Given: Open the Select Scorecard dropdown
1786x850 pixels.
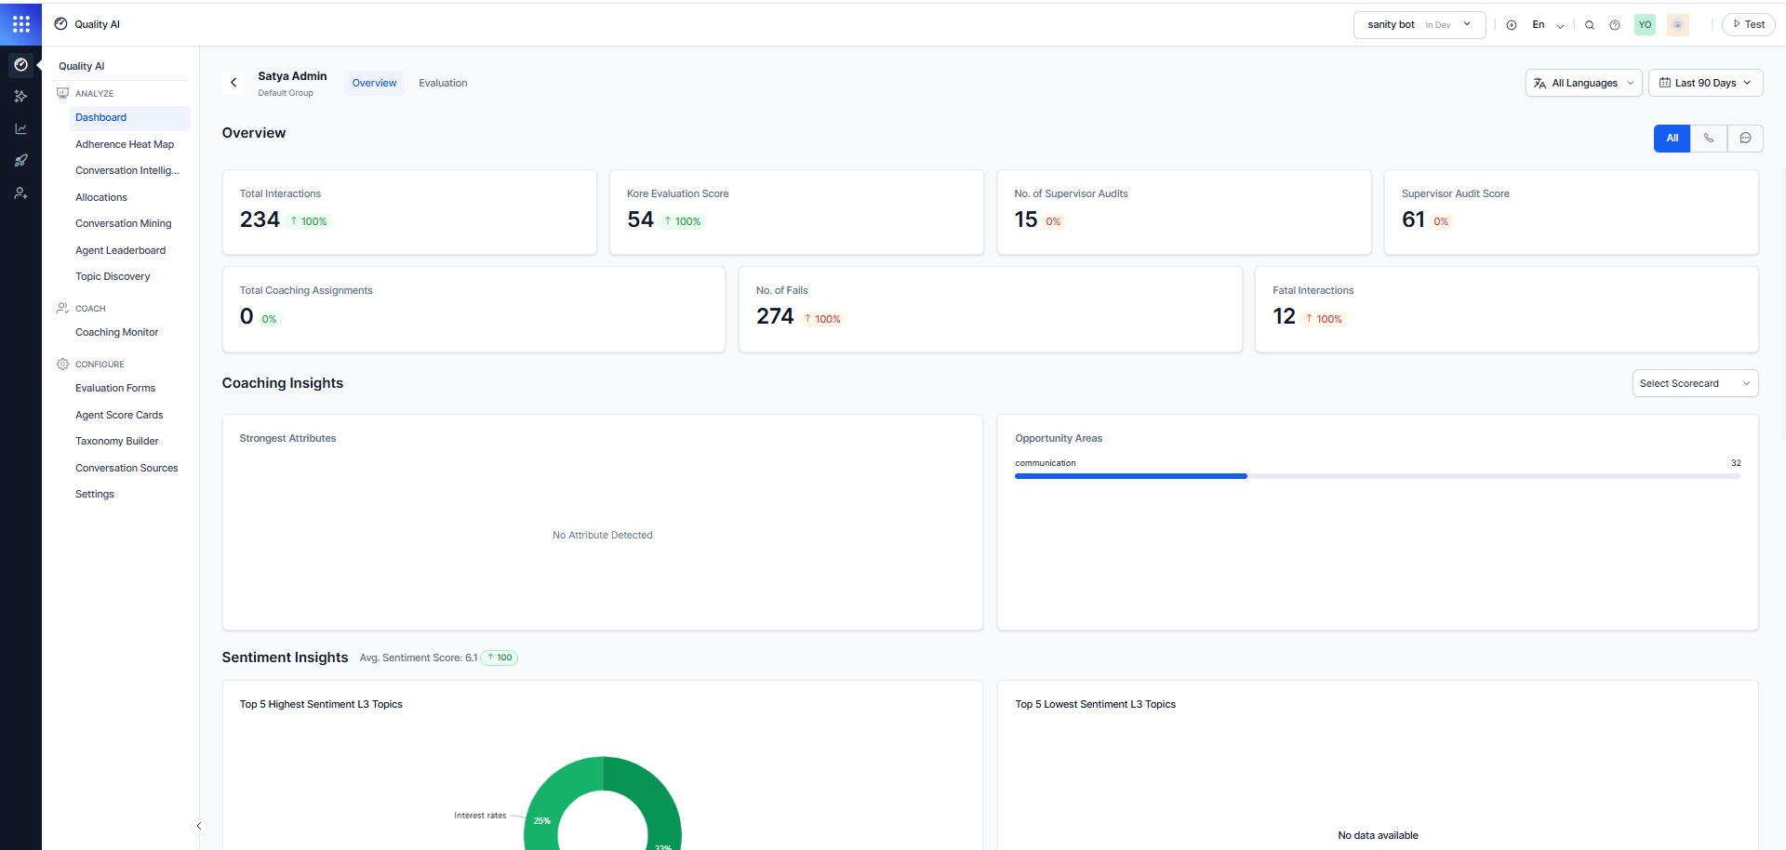Looking at the screenshot, I should coord(1694,383).
